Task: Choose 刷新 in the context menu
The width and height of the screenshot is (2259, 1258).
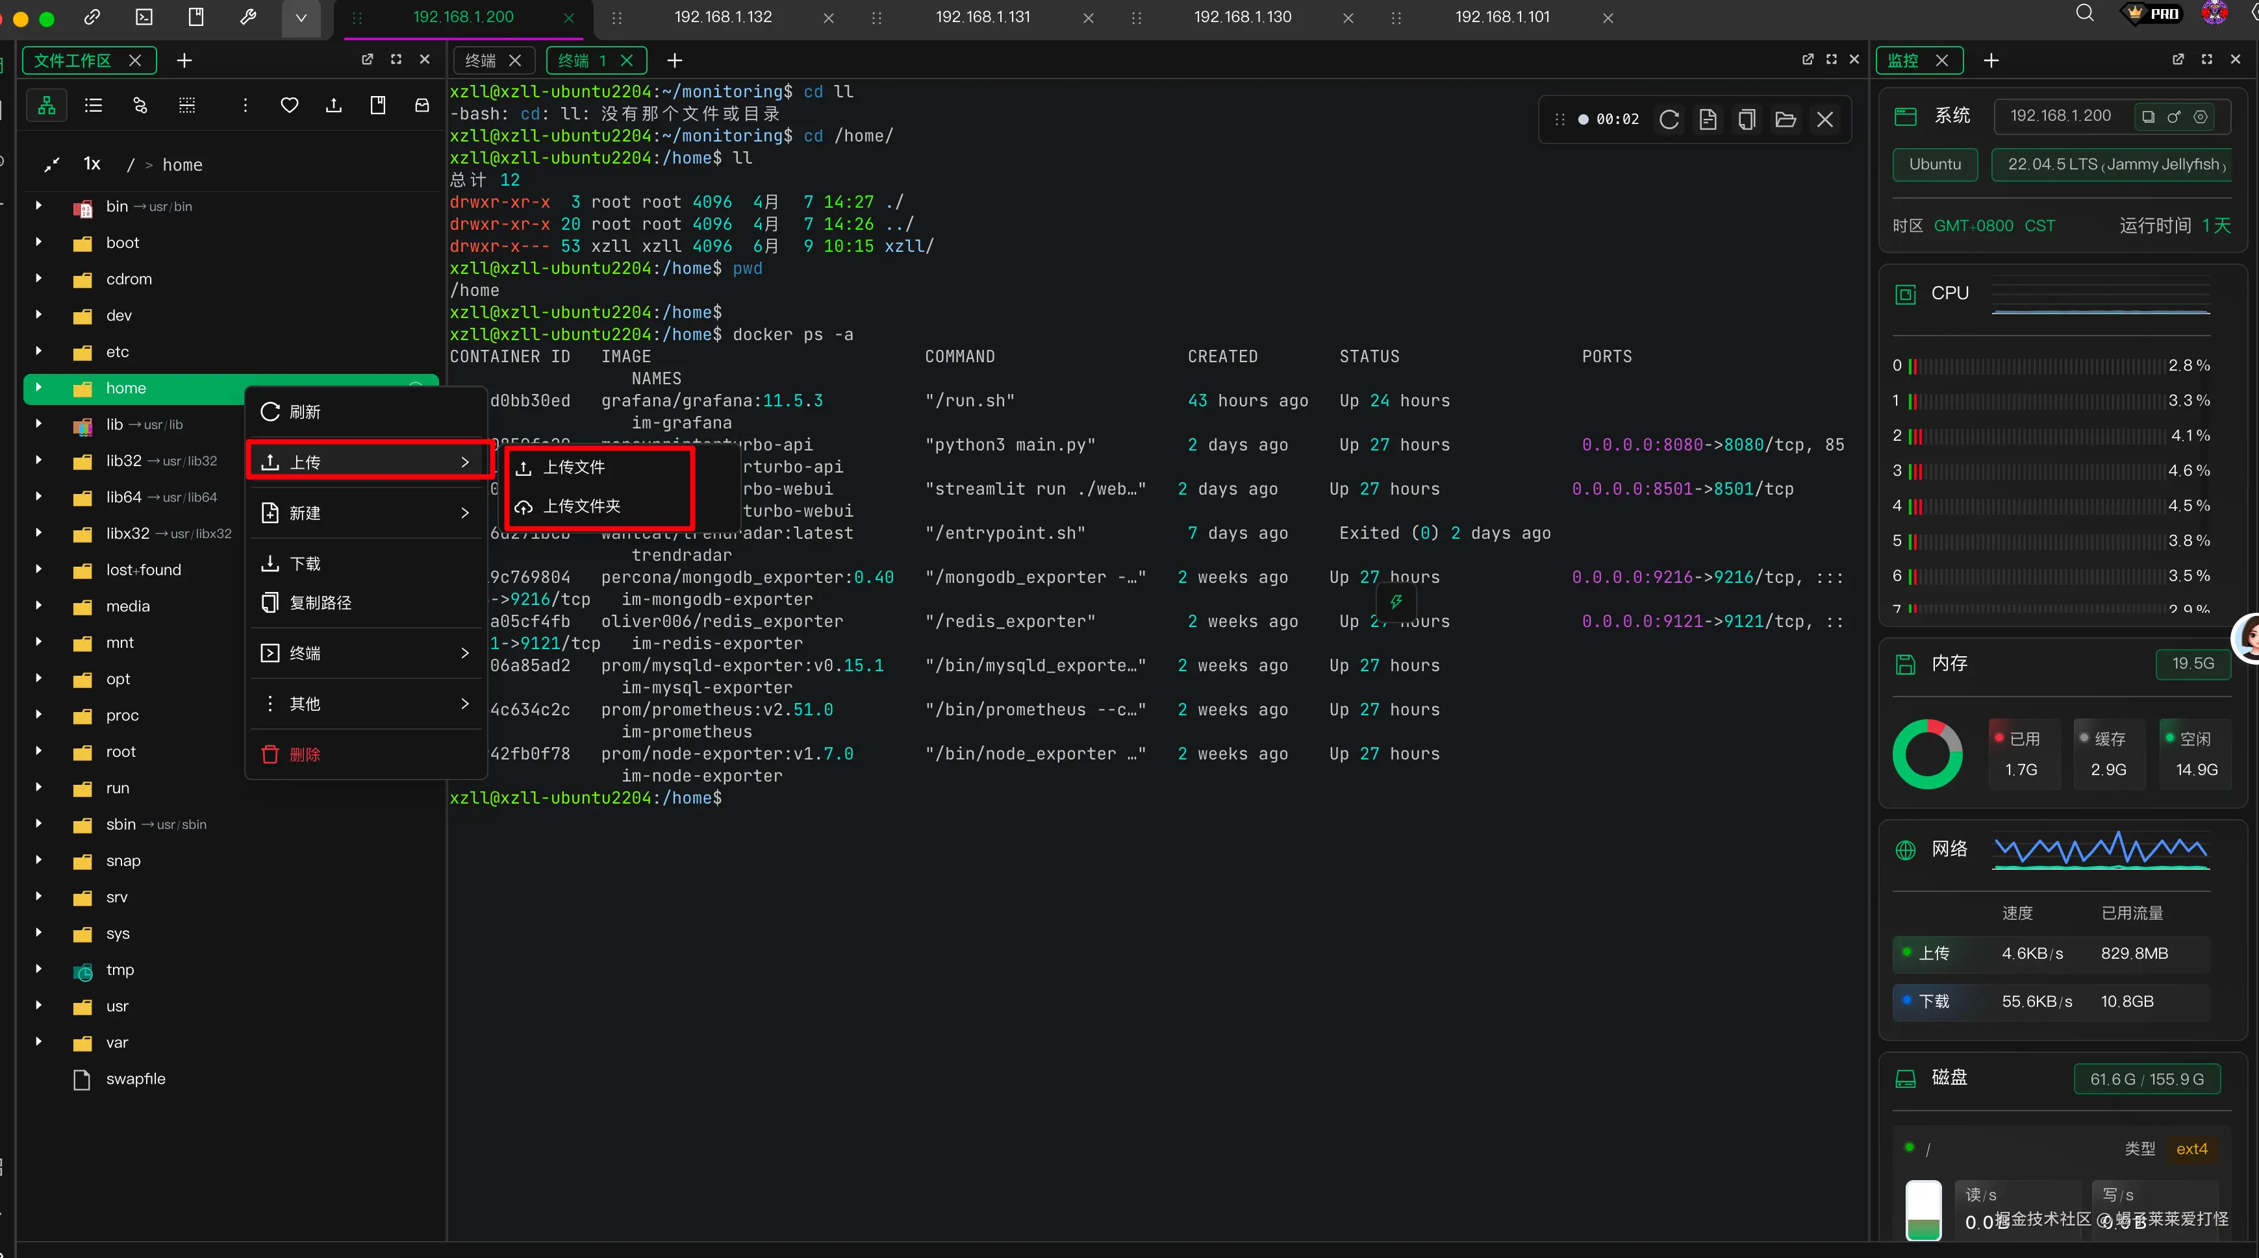Action: [x=366, y=412]
